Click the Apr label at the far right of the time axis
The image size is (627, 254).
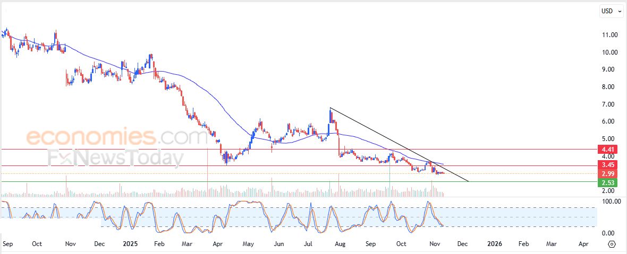pos(583,244)
